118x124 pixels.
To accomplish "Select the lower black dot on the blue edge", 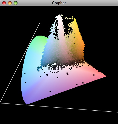I will point(25,82).
